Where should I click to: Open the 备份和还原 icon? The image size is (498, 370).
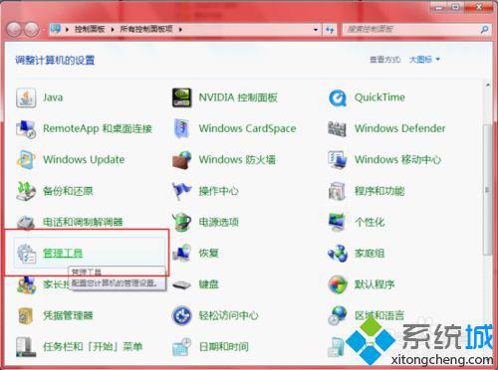(26, 191)
